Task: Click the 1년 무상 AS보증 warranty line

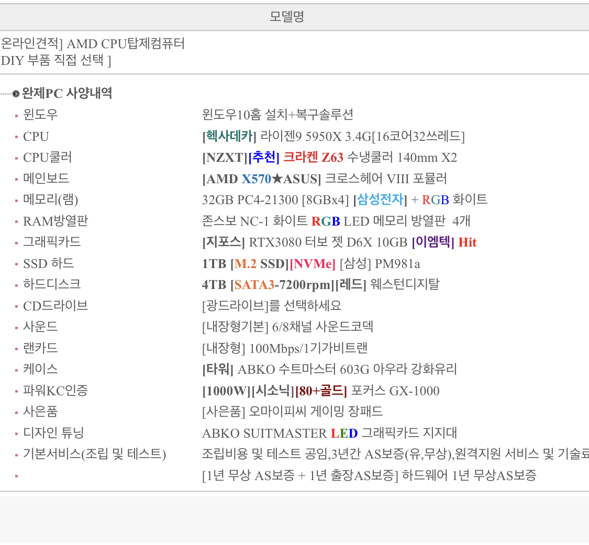Action: click(x=369, y=475)
